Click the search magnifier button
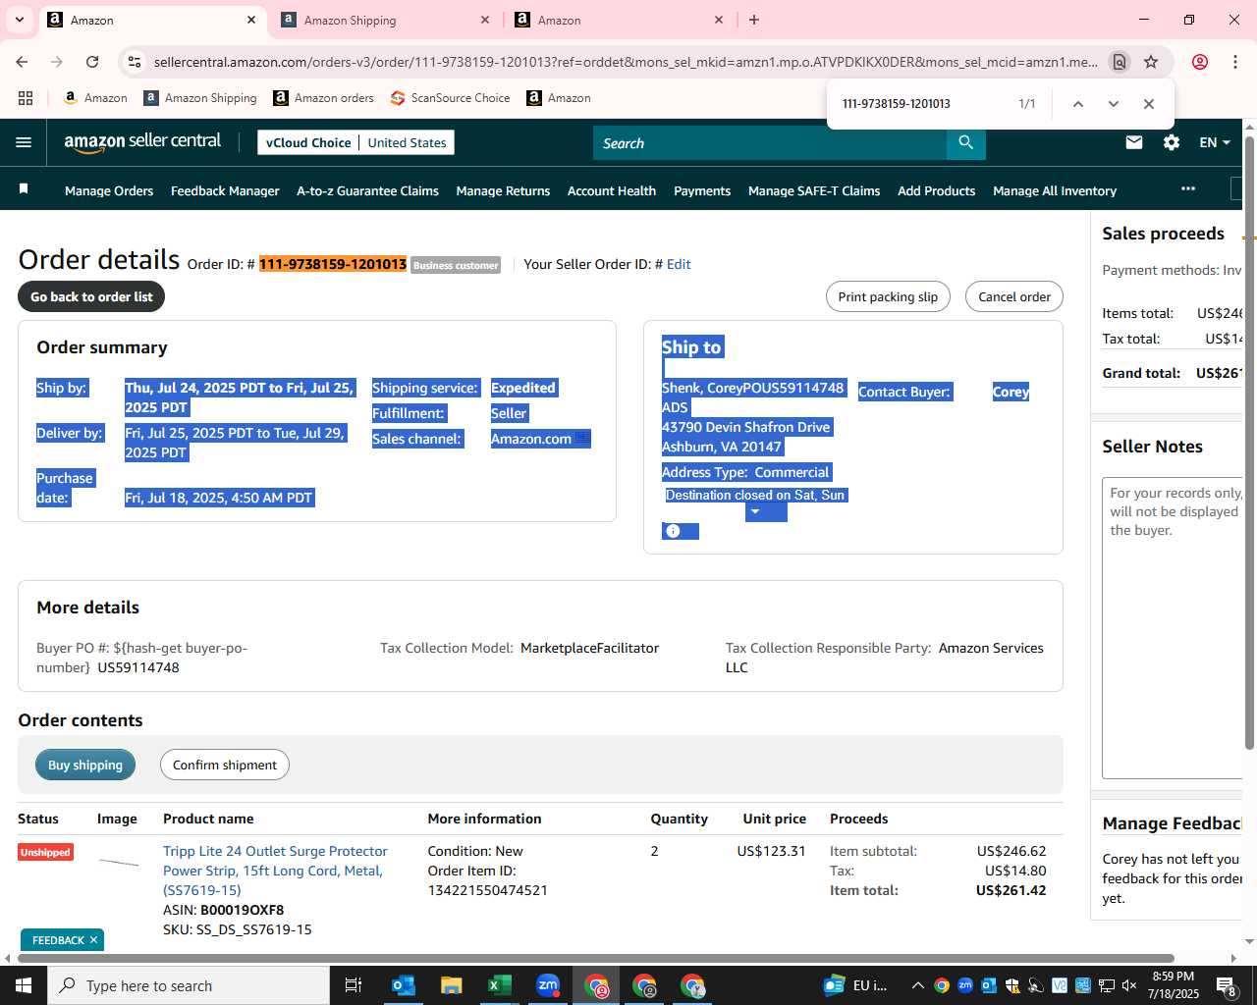This screenshot has width=1257, height=1005. [x=966, y=142]
